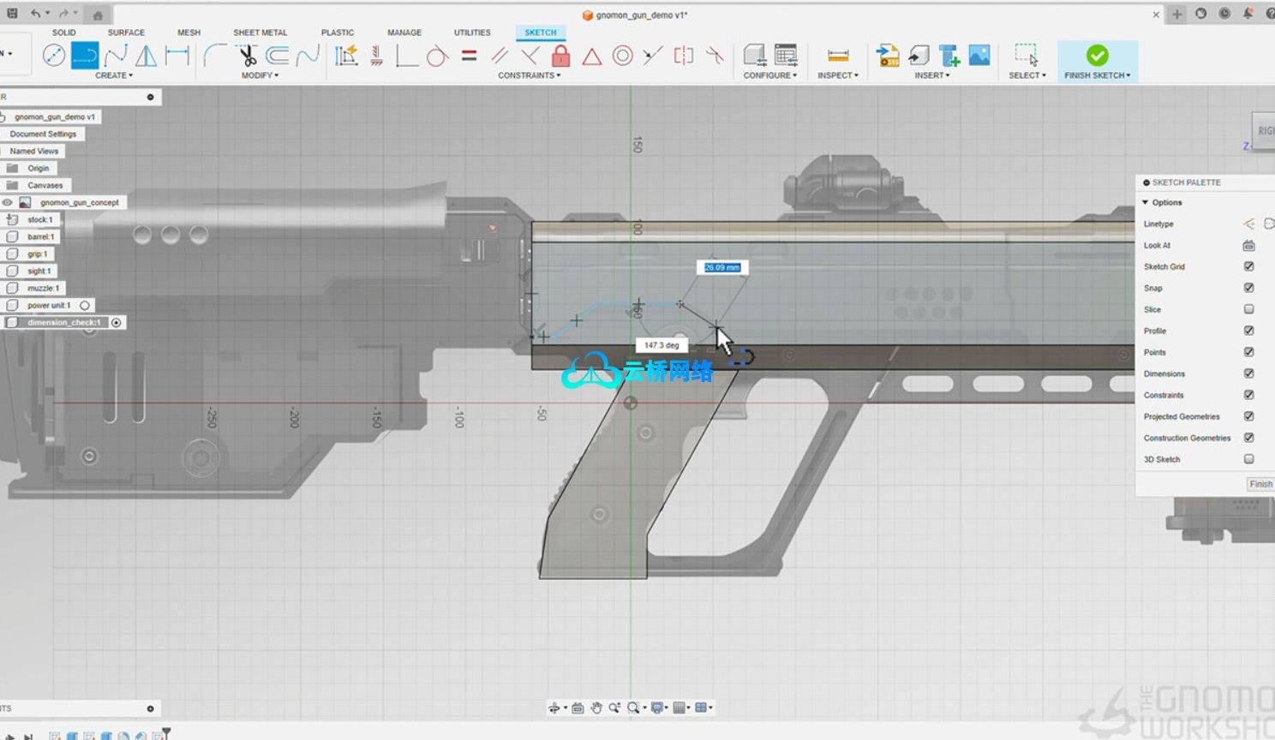Enable the Slice checkbox

1248,309
